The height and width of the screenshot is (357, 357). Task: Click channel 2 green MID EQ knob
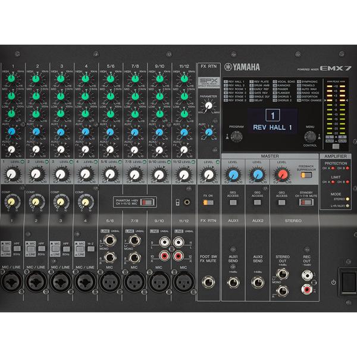(36, 96)
